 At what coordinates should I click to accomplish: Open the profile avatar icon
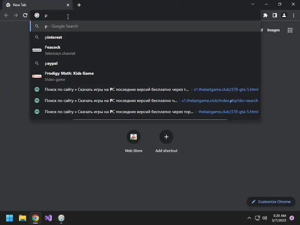pyautogui.click(x=284, y=15)
